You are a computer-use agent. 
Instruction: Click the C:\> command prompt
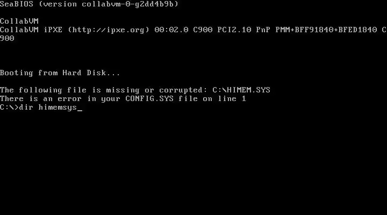pyautogui.click(x=9, y=107)
